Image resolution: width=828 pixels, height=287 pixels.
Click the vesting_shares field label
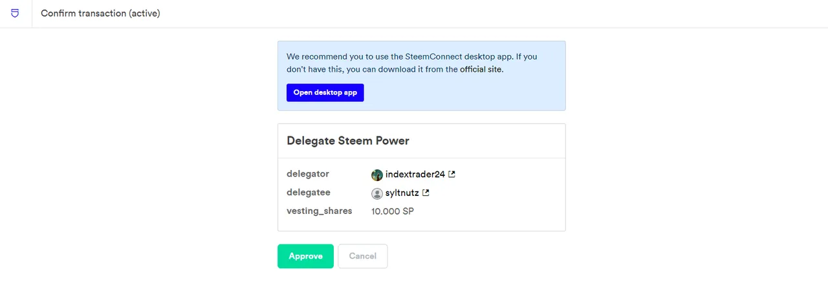click(x=320, y=211)
